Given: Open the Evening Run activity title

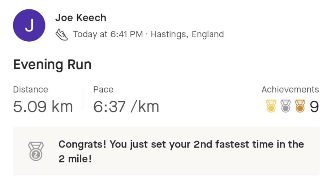Looking at the screenshot, I should pos(52,64).
